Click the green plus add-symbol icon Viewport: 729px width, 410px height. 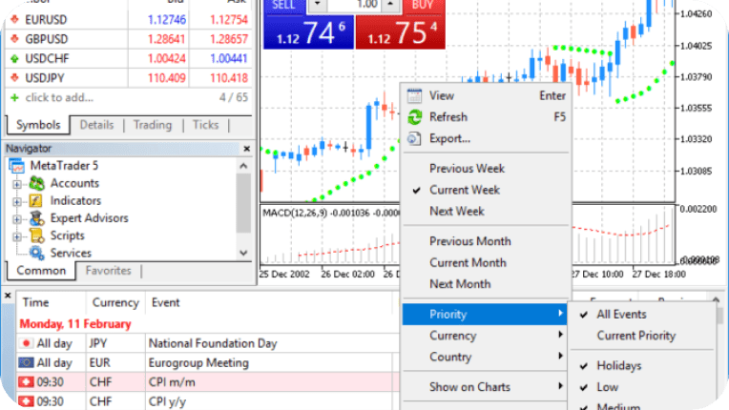coord(14,97)
